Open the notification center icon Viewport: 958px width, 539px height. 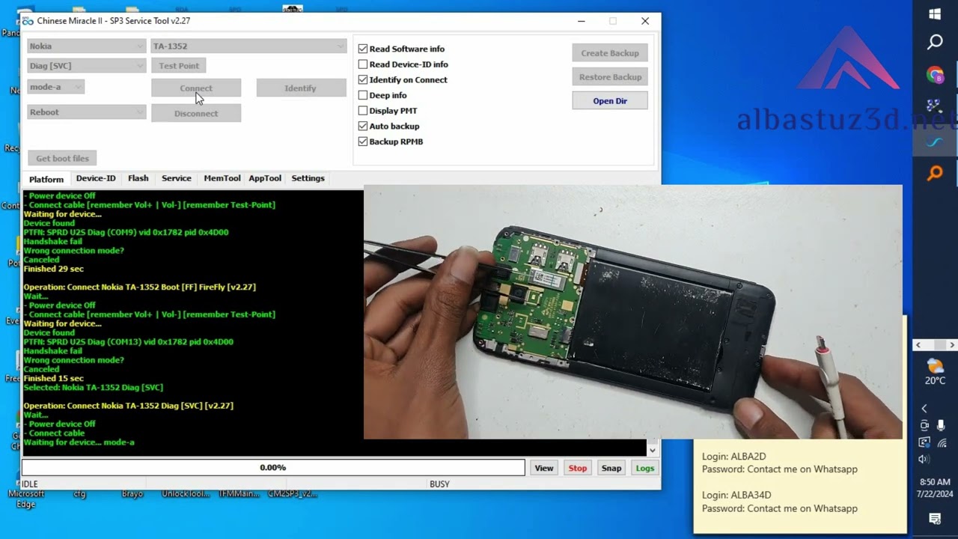coord(935,519)
